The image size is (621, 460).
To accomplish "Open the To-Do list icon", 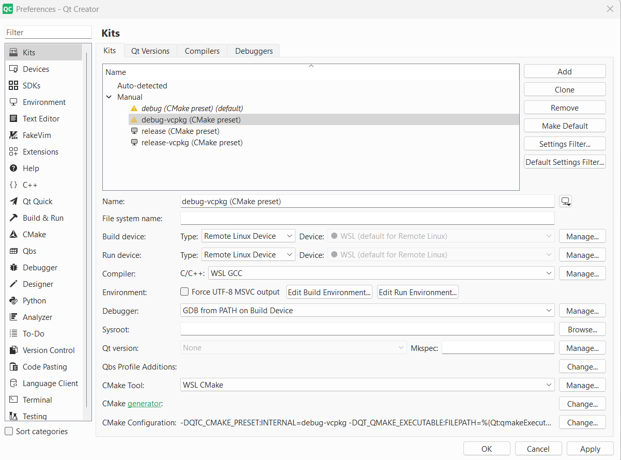I will click(x=14, y=333).
